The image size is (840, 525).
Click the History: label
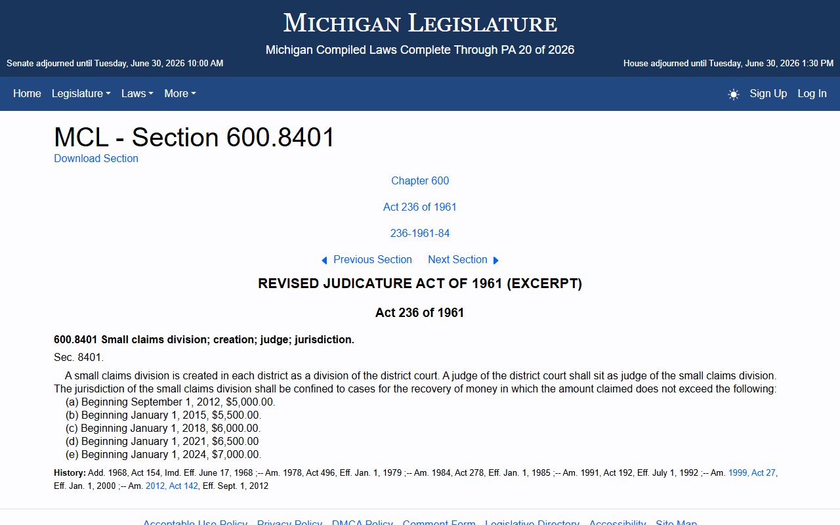pos(70,472)
